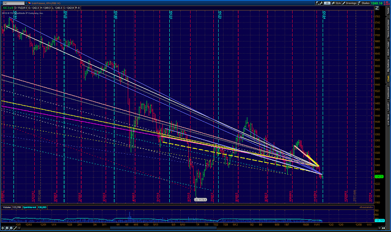Click the red quote change icon at top right
This screenshot has height=232, width=391.
click(386, 3)
